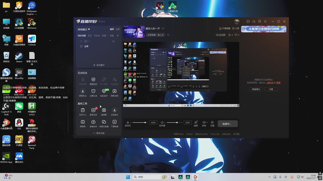Open the 正版音乐 music tool
Viewport: 323px width, 181px height.
click(x=115, y=111)
